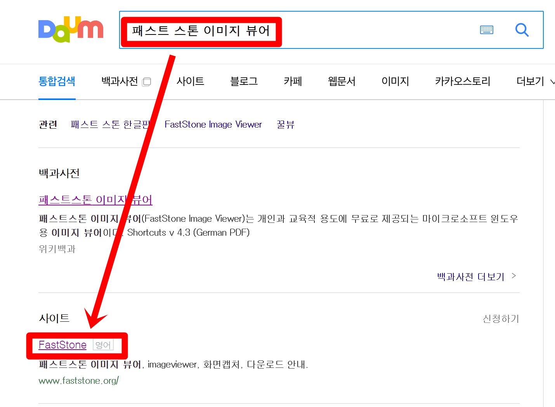Open the virtual keyboard icon
The width and height of the screenshot is (555, 407).
(x=486, y=30)
